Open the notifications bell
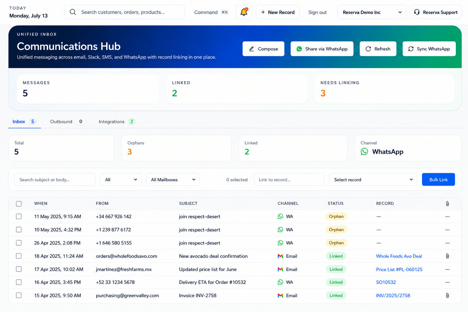Image resolution: width=468 pixels, height=312 pixels. [x=244, y=12]
